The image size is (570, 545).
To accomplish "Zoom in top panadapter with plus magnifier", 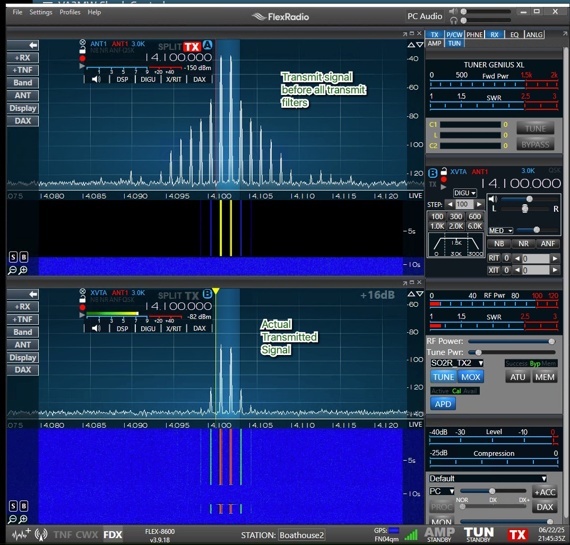I will (x=23, y=270).
